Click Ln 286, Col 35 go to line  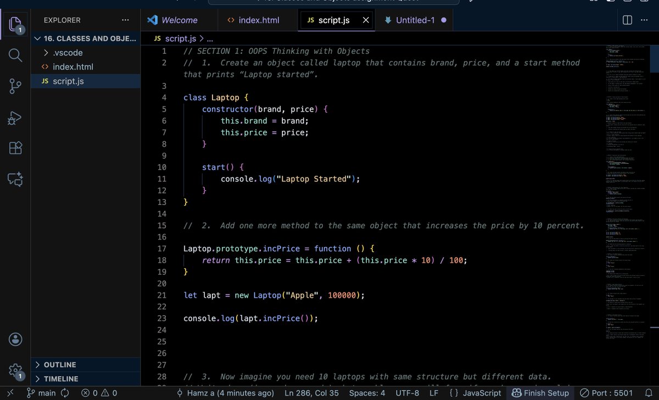[312, 393]
